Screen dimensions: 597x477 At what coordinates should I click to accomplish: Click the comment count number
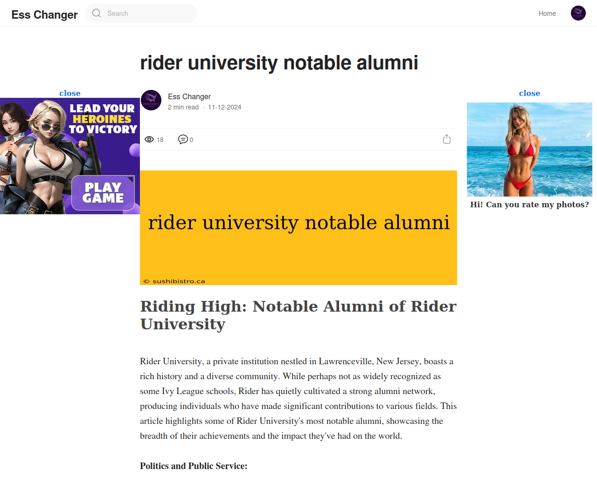pos(191,140)
